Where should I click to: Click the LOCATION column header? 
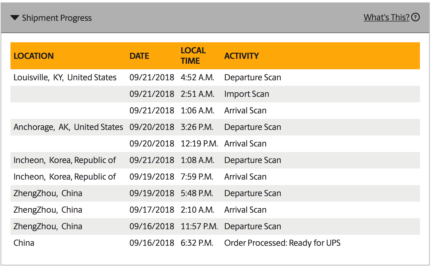pyautogui.click(x=34, y=56)
